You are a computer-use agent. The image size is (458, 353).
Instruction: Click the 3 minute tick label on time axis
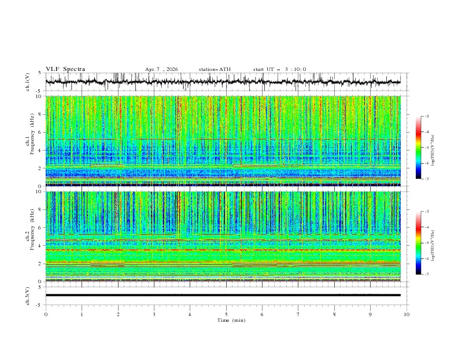point(154,314)
